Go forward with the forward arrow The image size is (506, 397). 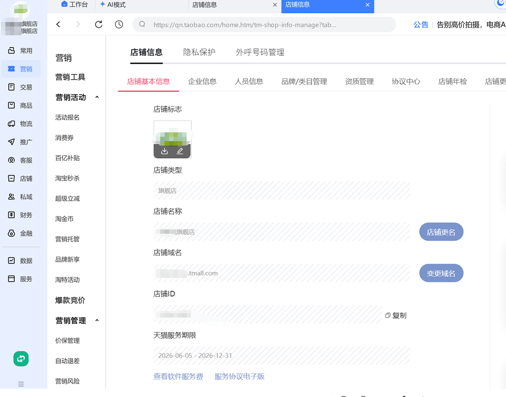pos(78,24)
